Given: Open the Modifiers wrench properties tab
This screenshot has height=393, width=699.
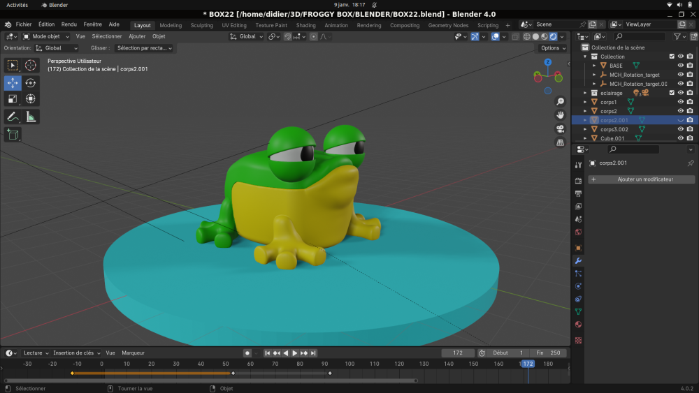Looking at the screenshot, I should pyautogui.click(x=578, y=260).
